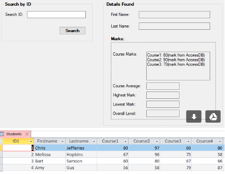Select the ID1 column header
Image resolution: width=225 pixels, height=174 pixels.
(x=18, y=141)
